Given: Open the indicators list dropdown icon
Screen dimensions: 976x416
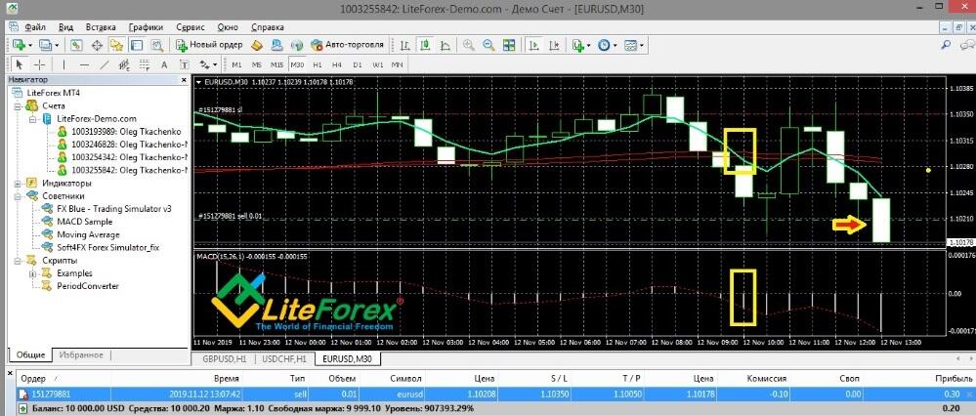Looking at the screenshot, I should [578, 45].
